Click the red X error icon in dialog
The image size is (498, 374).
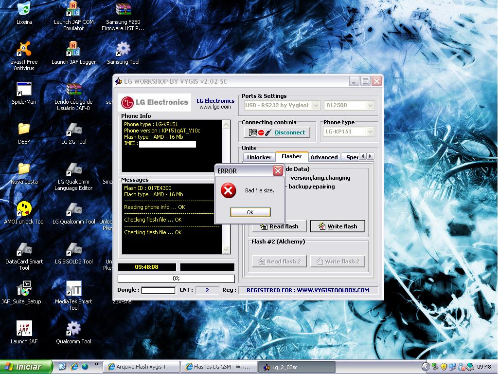point(229,190)
